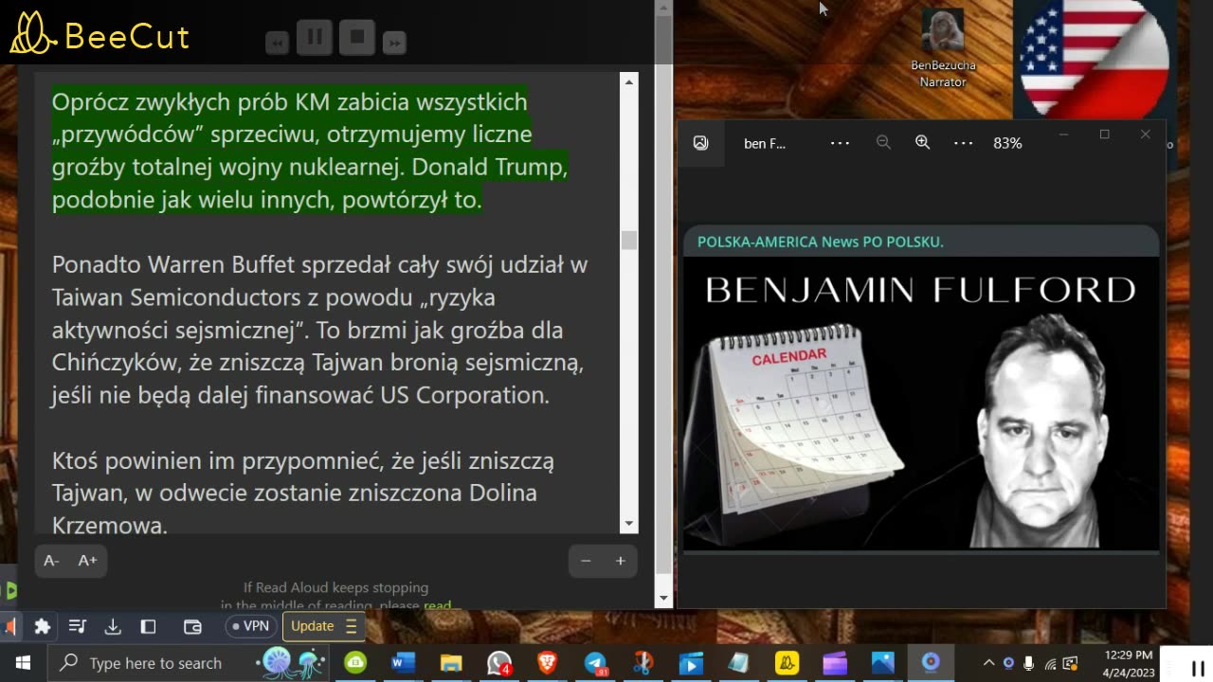Open the Brave browser taskbar icon
1213x682 pixels.
(547, 663)
